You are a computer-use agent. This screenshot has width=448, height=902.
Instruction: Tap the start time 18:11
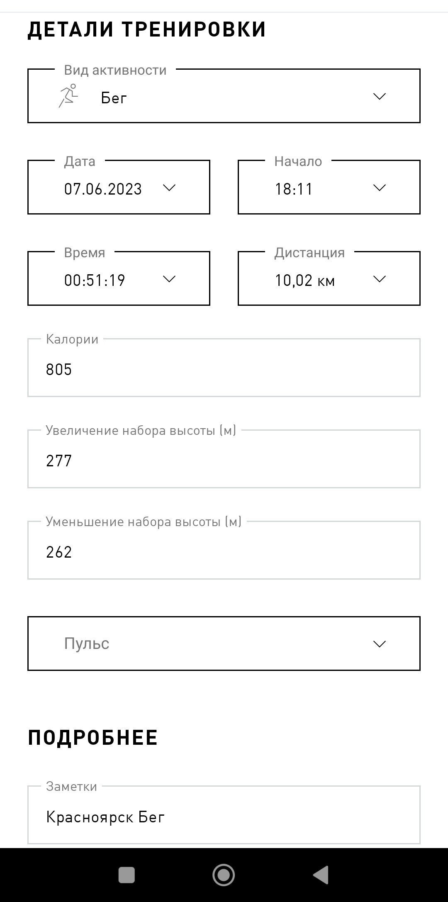pyautogui.click(x=294, y=189)
